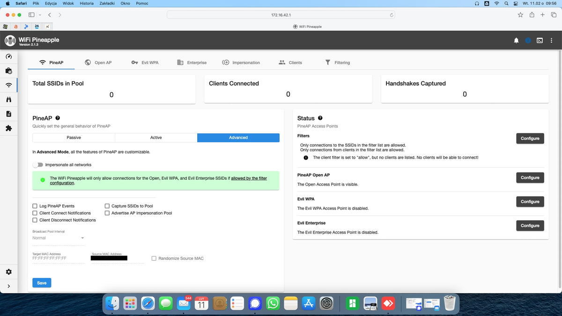This screenshot has width=562, height=316.
Task: Toggle Impersonate all networks switch
Action: 37,165
